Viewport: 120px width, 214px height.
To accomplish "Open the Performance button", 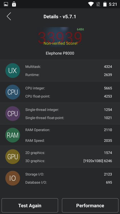I will pos(90,205).
